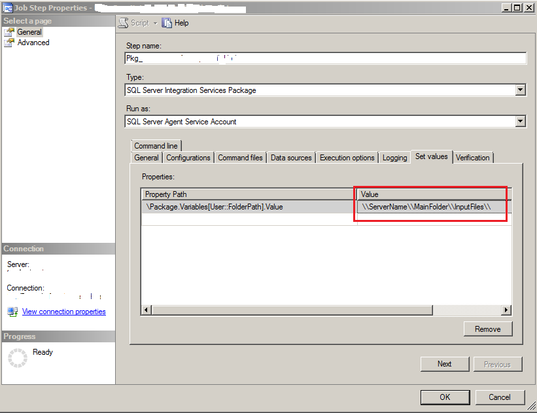537x413 pixels.
Task: Open the Script menu icon
Action: [x=123, y=23]
